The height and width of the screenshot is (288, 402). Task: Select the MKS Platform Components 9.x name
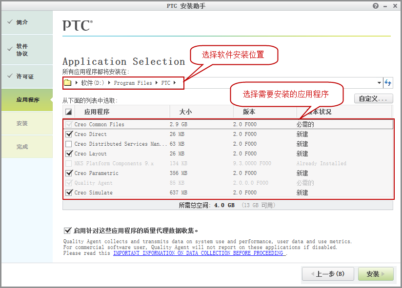click(114, 163)
